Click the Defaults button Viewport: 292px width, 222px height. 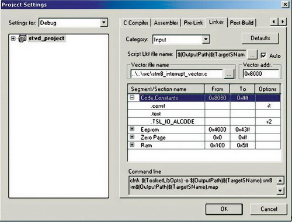coord(260,38)
